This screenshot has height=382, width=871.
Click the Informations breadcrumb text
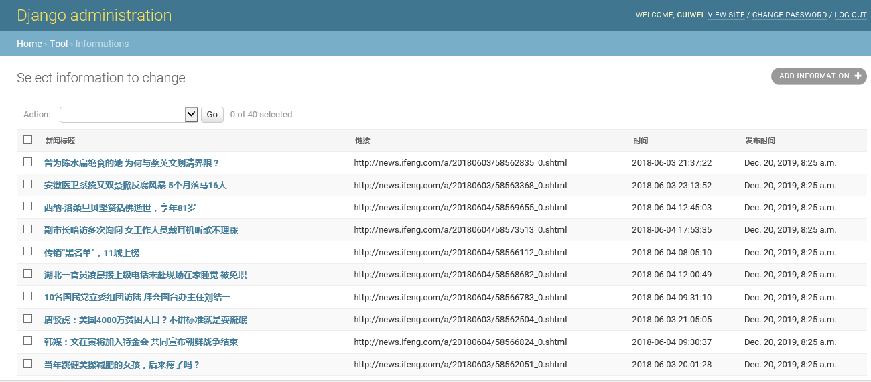click(x=102, y=44)
